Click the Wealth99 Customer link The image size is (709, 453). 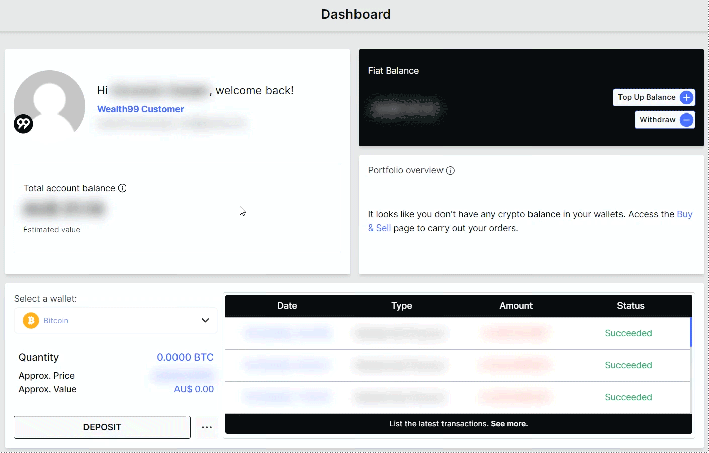(140, 109)
